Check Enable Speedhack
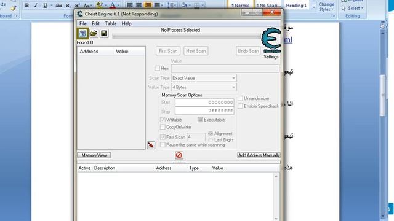394x221 pixels. [x=240, y=106]
